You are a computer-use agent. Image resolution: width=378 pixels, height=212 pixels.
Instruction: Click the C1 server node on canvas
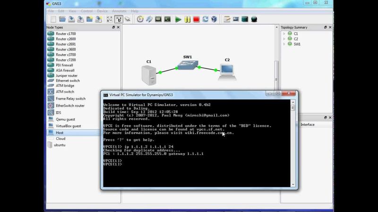(149, 75)
